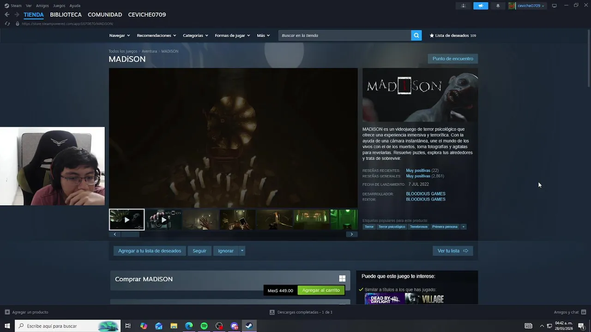Open the Windows notification center
The width and height of the screenshot is (591, 332).
pyautogui.click(x=581, y=326)
